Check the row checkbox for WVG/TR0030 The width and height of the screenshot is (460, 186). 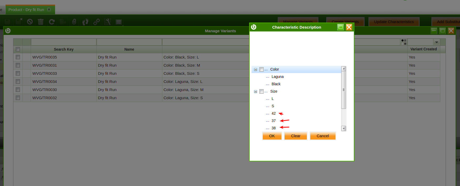[x=18, y=89]
